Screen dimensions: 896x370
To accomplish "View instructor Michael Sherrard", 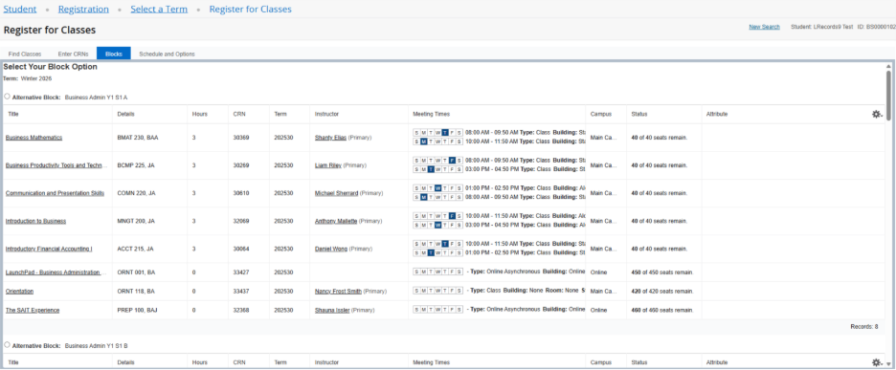I will 337,193.
